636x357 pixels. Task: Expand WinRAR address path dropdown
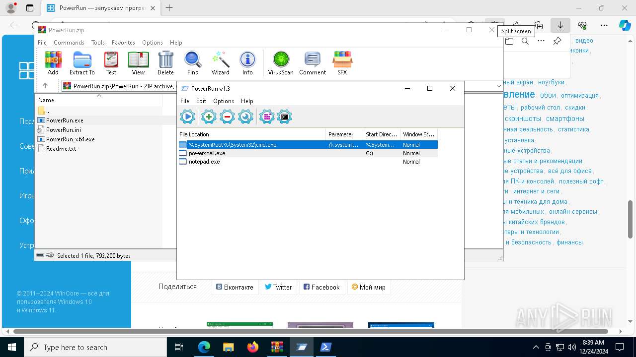click(498, 86)
